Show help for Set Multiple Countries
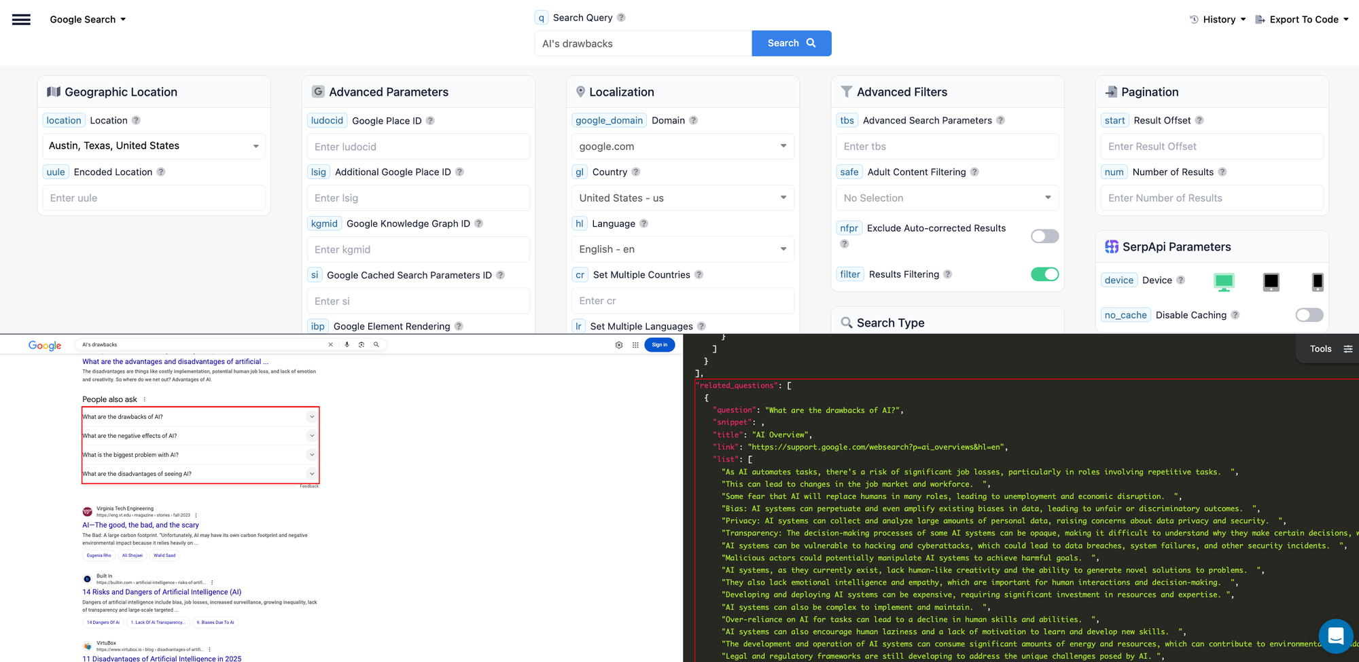The image size is (1359, 662). (x=699, y=275)
